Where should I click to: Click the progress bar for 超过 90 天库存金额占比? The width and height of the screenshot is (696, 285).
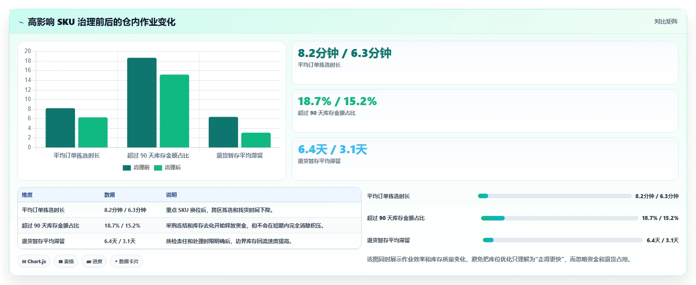coord(560,218)
